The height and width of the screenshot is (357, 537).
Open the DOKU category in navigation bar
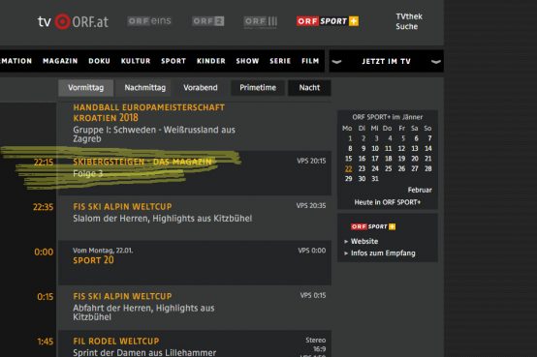[99, 61]
